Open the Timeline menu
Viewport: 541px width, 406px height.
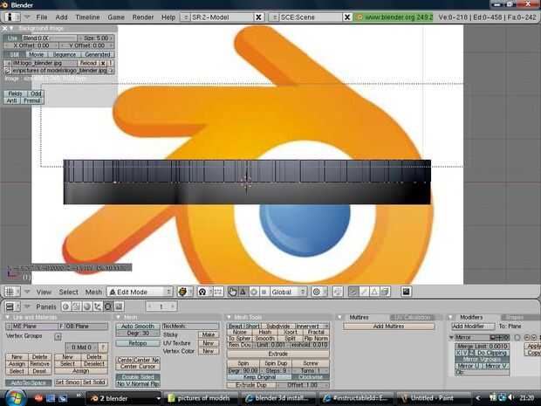(87, 17)
